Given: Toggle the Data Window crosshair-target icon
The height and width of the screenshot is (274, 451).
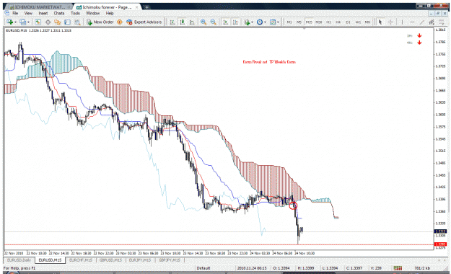Looking at the screenshot, I should tap(48, 22).
